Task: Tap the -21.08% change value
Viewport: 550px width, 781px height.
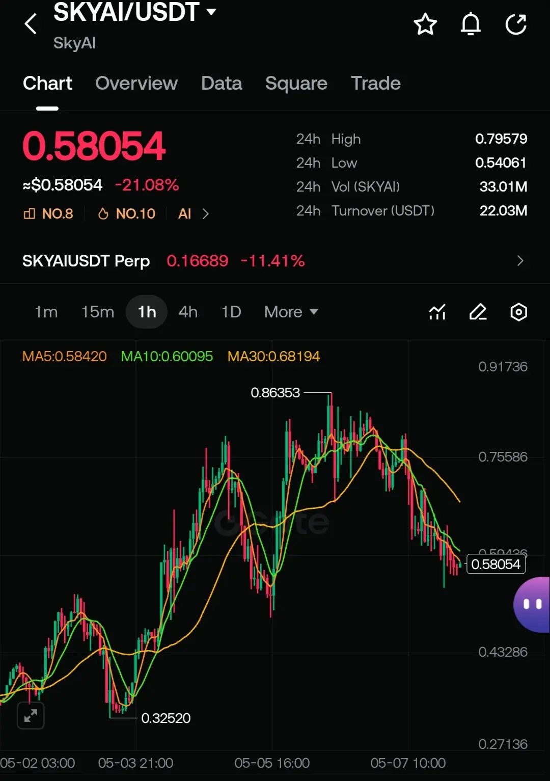Action: coord(147,185)
